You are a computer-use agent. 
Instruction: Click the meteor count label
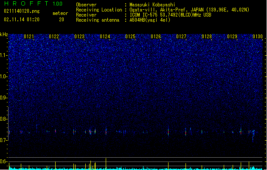[60, 13]
